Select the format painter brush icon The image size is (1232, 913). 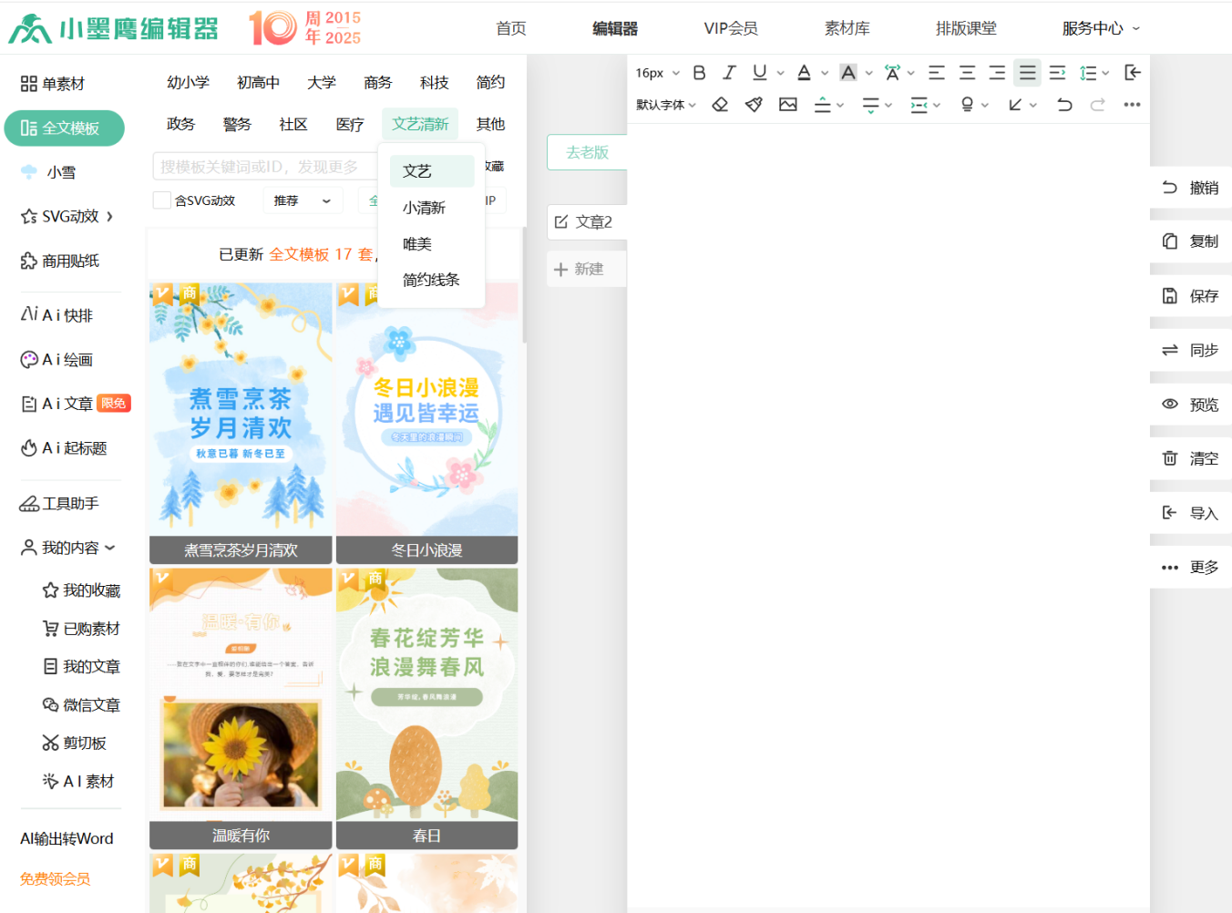coord(754,105)
